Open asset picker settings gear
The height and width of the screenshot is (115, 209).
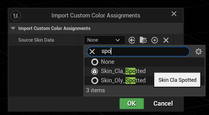click(199, 52)
